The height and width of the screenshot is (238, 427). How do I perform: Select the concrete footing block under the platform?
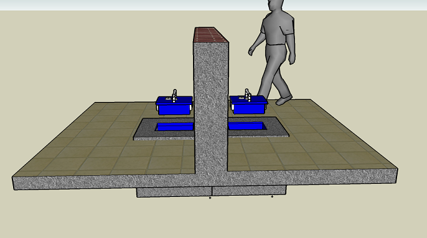click(x=212, y=191)
